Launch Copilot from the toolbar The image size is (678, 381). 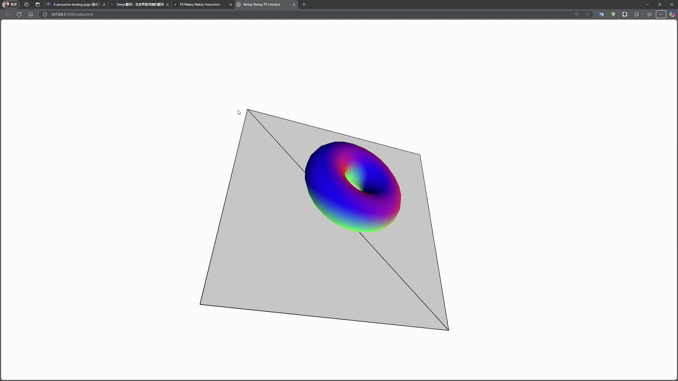672,14
